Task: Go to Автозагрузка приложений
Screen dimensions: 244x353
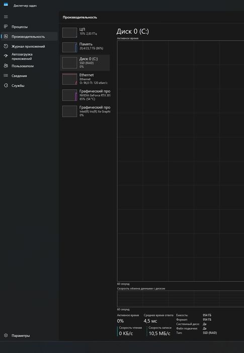Action: point(29,56)
